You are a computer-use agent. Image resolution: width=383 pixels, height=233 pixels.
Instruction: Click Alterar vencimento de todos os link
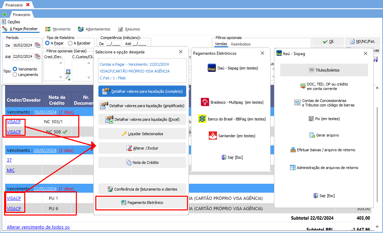coord(38,227)
